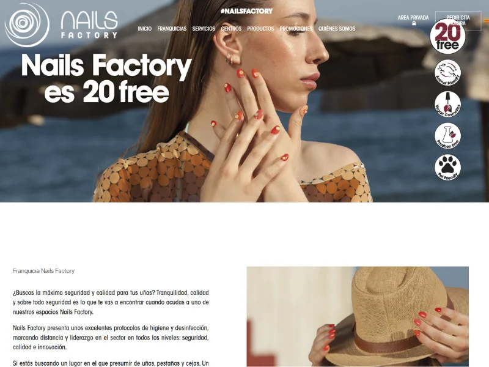Click the padlock icon under Area Privada
This screenshot has width=489, height=367.
pos(414,23)
